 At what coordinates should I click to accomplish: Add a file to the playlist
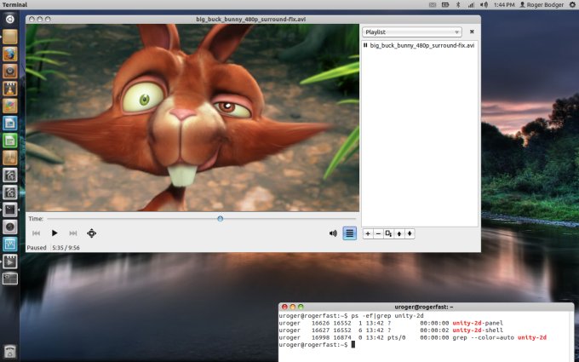(368, 233)
